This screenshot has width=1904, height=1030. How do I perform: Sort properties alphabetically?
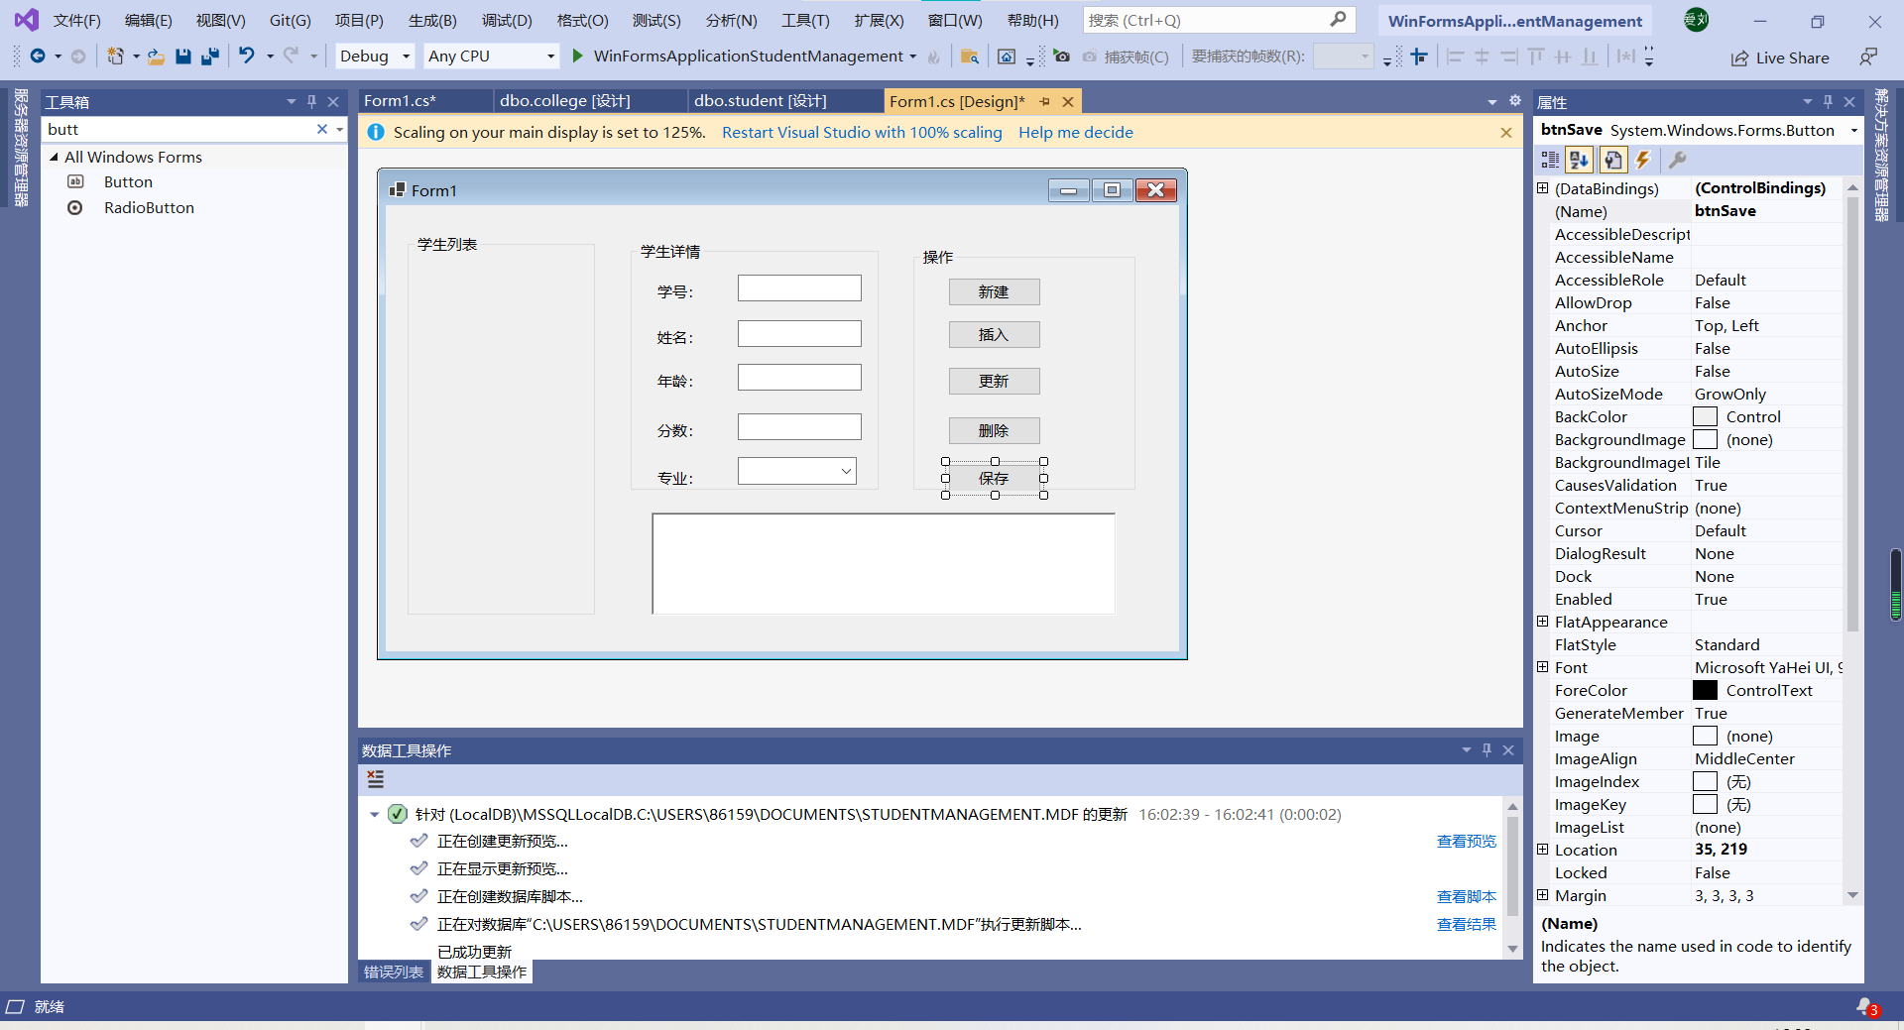click(x=1580, y=160)
